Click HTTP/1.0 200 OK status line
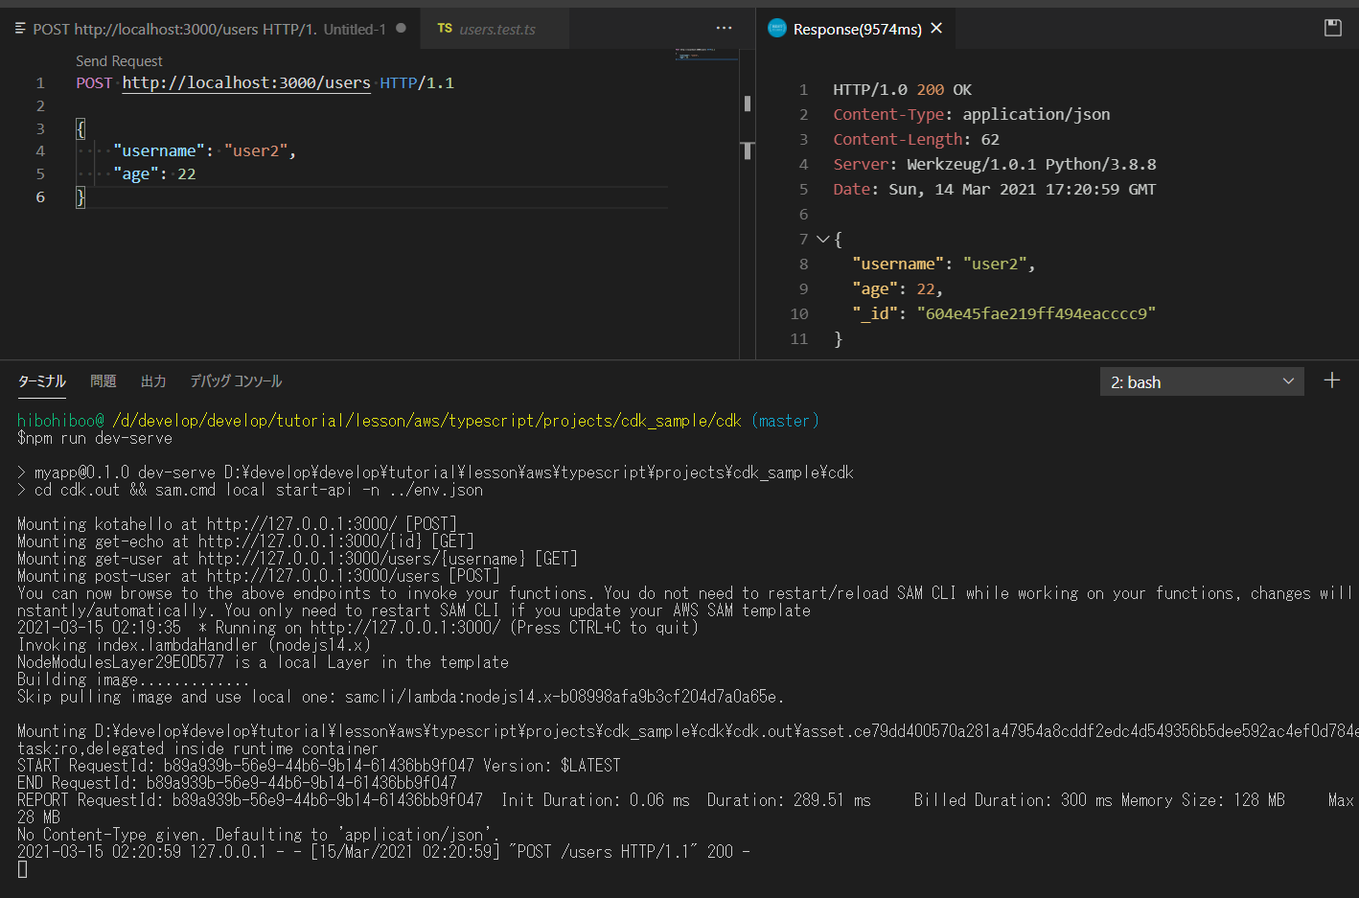The image size is (1359, 898). [902, 90]
